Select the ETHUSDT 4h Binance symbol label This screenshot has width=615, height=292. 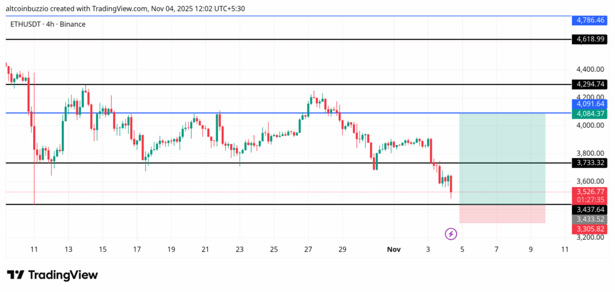48,24
